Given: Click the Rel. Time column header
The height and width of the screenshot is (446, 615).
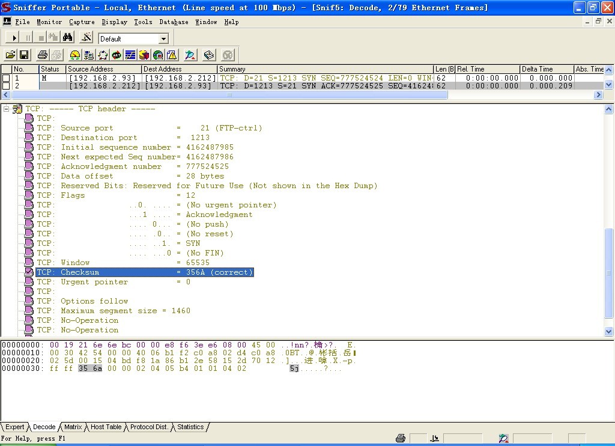Looking at the screenshot, I should [x=488, y=69].
